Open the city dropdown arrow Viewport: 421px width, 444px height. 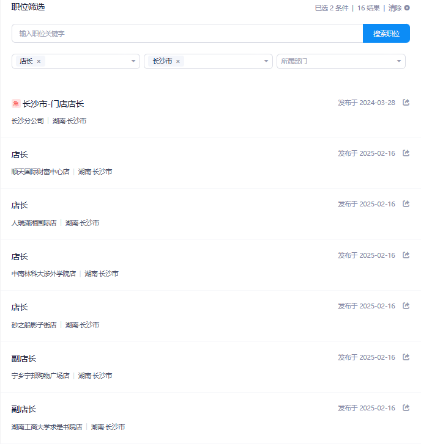click(266, 61)
